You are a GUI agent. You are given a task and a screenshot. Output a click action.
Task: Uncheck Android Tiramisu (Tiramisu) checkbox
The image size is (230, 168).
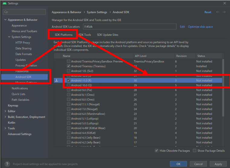(69, 66)
